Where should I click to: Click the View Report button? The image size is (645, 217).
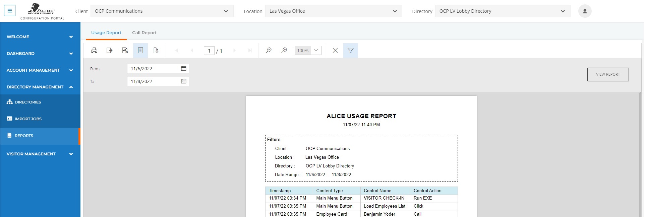[608, 74]
